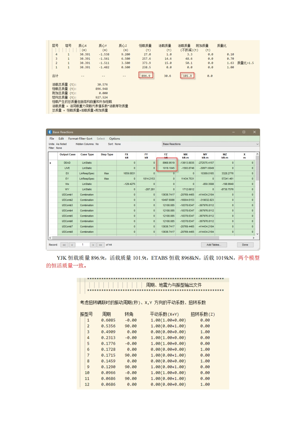Select the EY output case cell

[x=68, y=179]
